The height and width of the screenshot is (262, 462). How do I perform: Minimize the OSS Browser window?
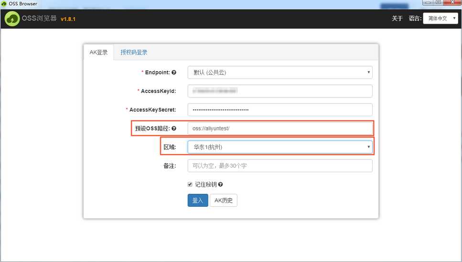click(x=429, y=2)
